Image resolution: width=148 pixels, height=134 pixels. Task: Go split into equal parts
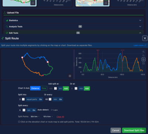point(40,99)
